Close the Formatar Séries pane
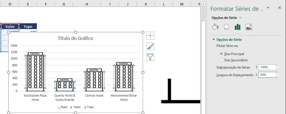Screen dimensions: 286x114 [280, 8]
